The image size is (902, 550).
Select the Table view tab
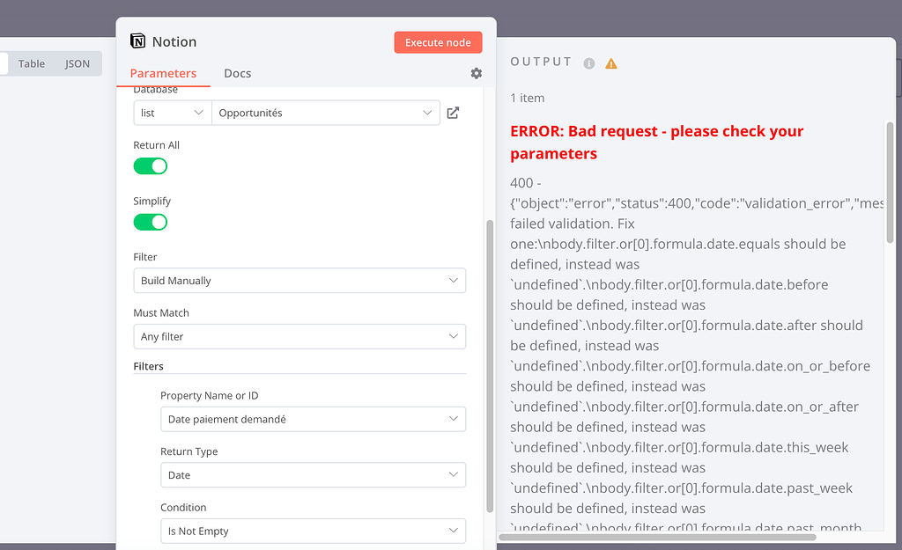coord(32,63)
